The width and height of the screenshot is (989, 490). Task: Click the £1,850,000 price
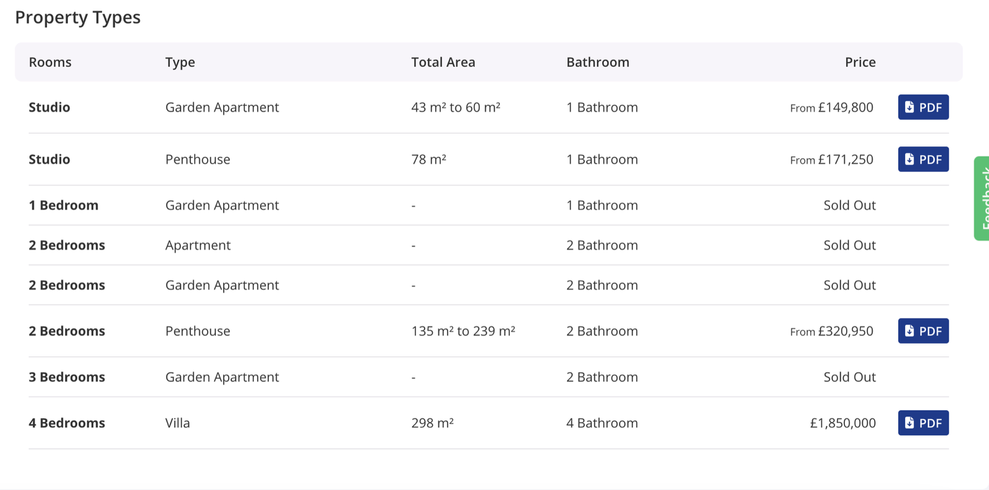pos(843,423)
